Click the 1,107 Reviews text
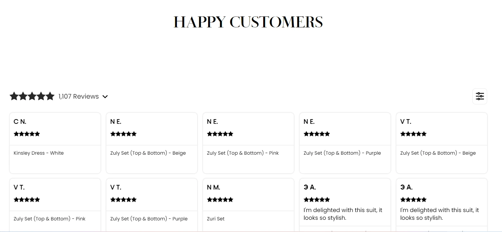502x232 pixels. [x=79, y=96]
